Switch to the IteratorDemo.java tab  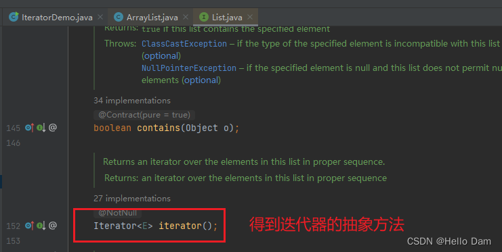coord(51,18)
